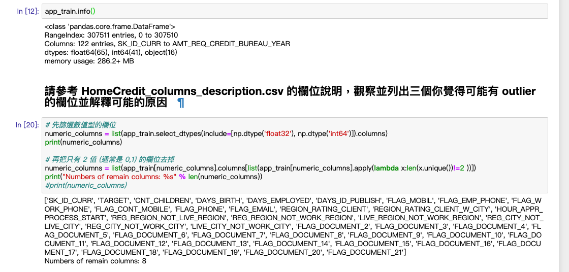
Task: Click the markdown heading about HomeCredit_columns_description.csv
Action: [x=290, y=97]
